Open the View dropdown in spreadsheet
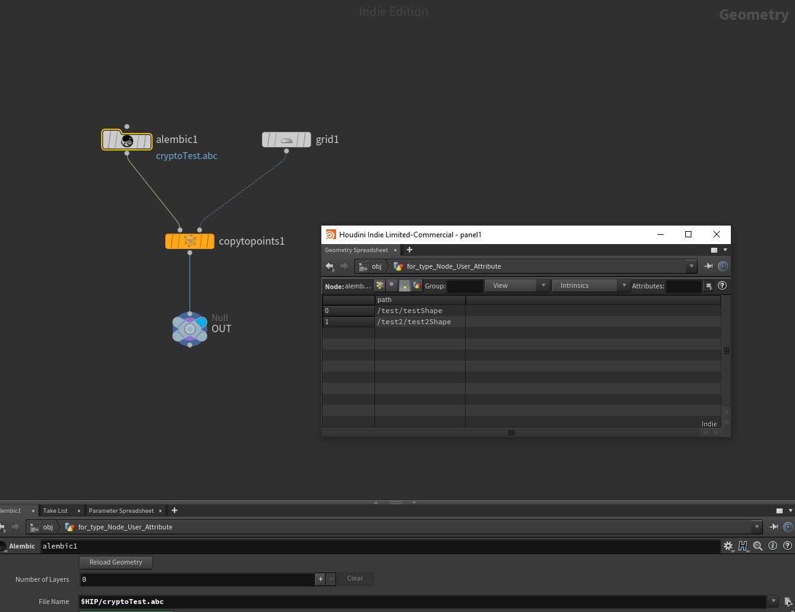This screenshot has height=612, width=795. [517, 285]
